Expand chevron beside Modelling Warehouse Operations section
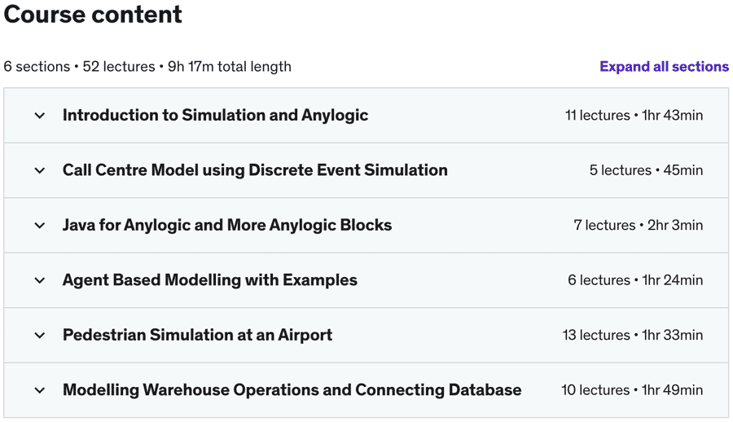Viewport: 733px width, 422px height. pyautogui.click(x=40, y=390)
